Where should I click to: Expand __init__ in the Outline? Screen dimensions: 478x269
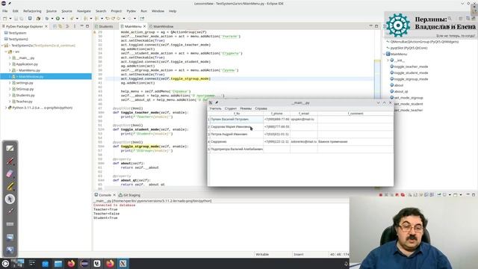pos(388,61)
